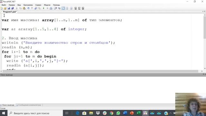Toggle the highlighted output window toolbar button
The width and height of the screenshot is (206, 116).
(x=63, y=8)
